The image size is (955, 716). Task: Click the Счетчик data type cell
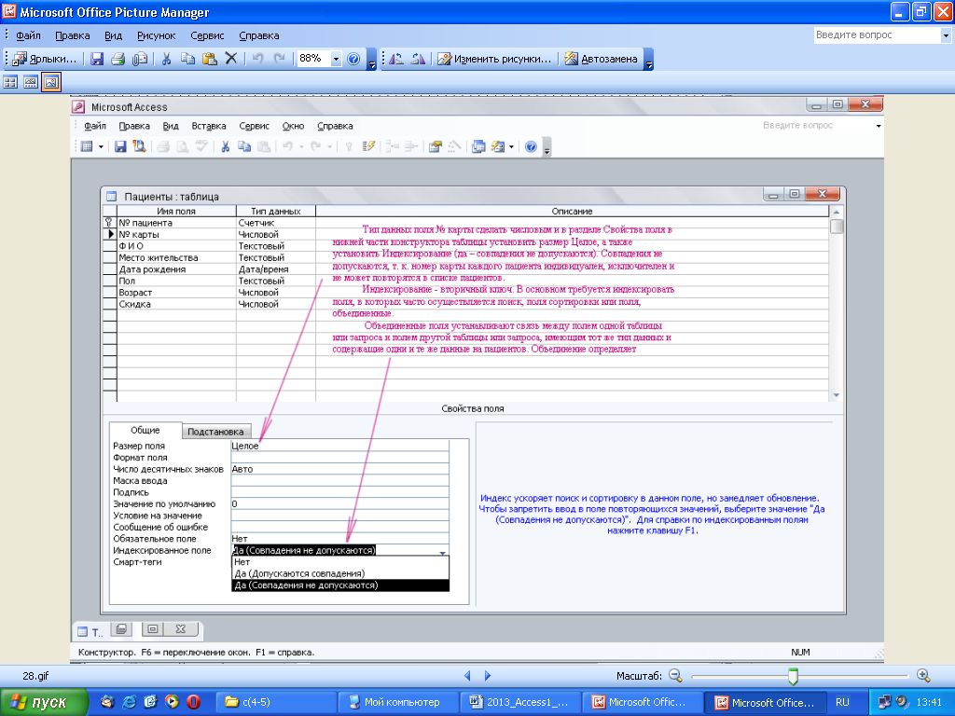coord(276,223)
